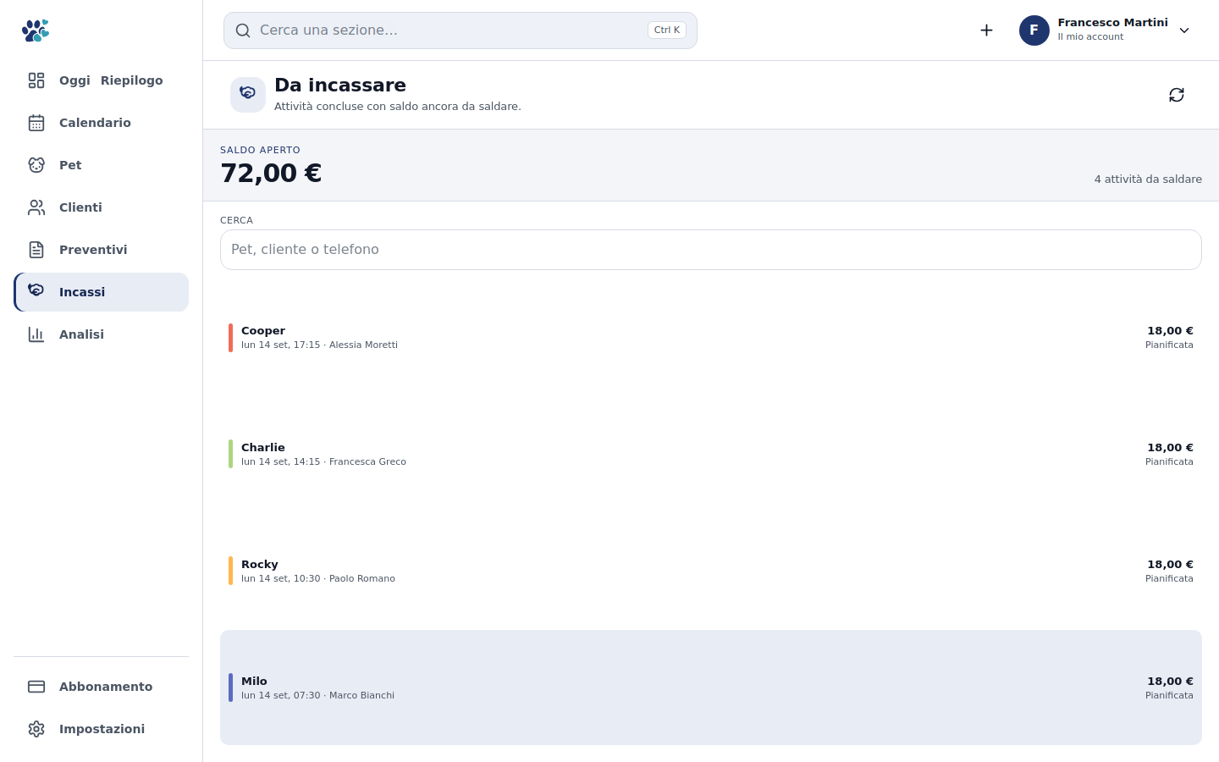
Task: Click the green color bar beside Charlie
Action: tap(230, 454)
